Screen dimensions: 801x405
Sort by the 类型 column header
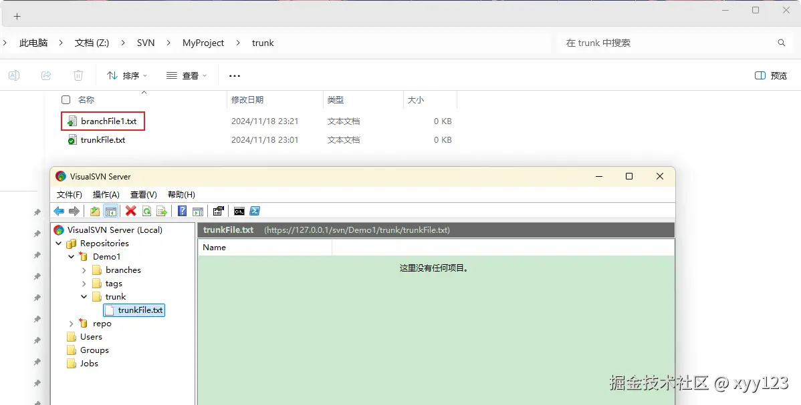[364, 100]
